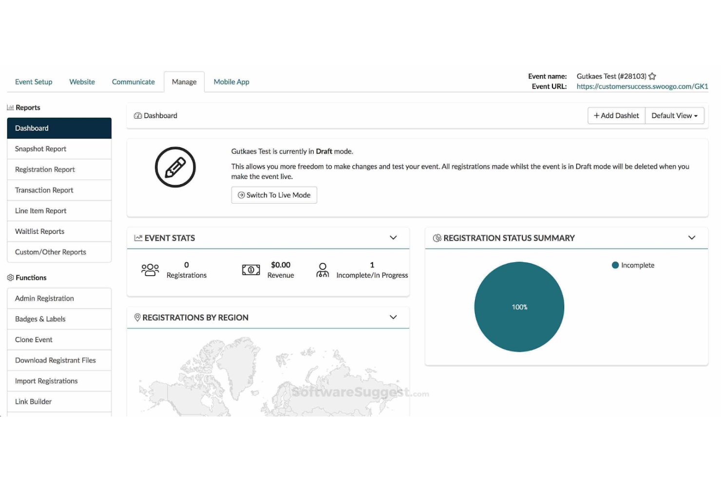Switch to the Website tab
This screenshot has height=481, width=721.
[x=82, y=82]
